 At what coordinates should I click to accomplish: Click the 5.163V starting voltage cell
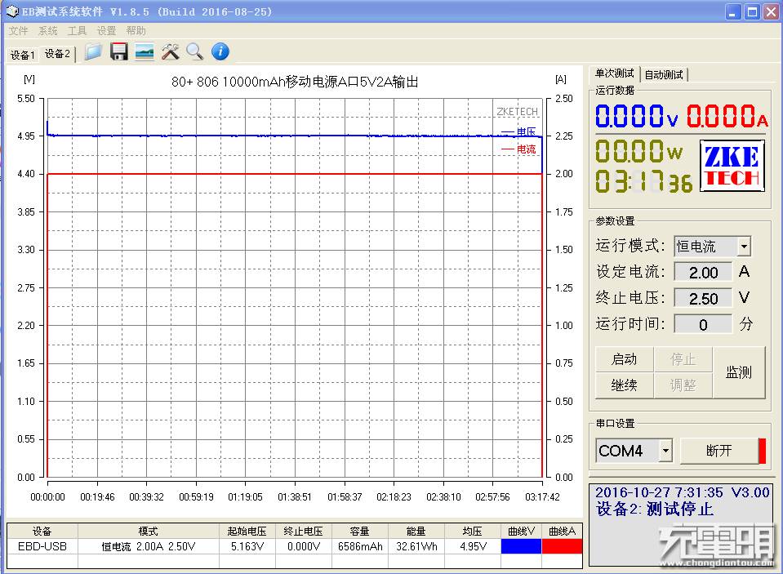247,546
